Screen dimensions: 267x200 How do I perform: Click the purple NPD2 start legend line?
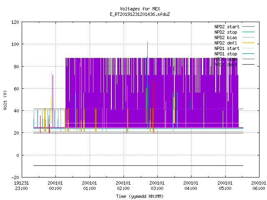(248, 27)
